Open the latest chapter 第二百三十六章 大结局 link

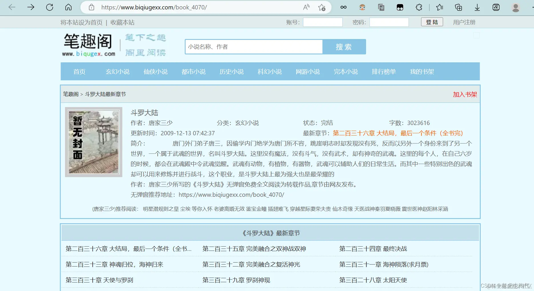pos(398,133)
